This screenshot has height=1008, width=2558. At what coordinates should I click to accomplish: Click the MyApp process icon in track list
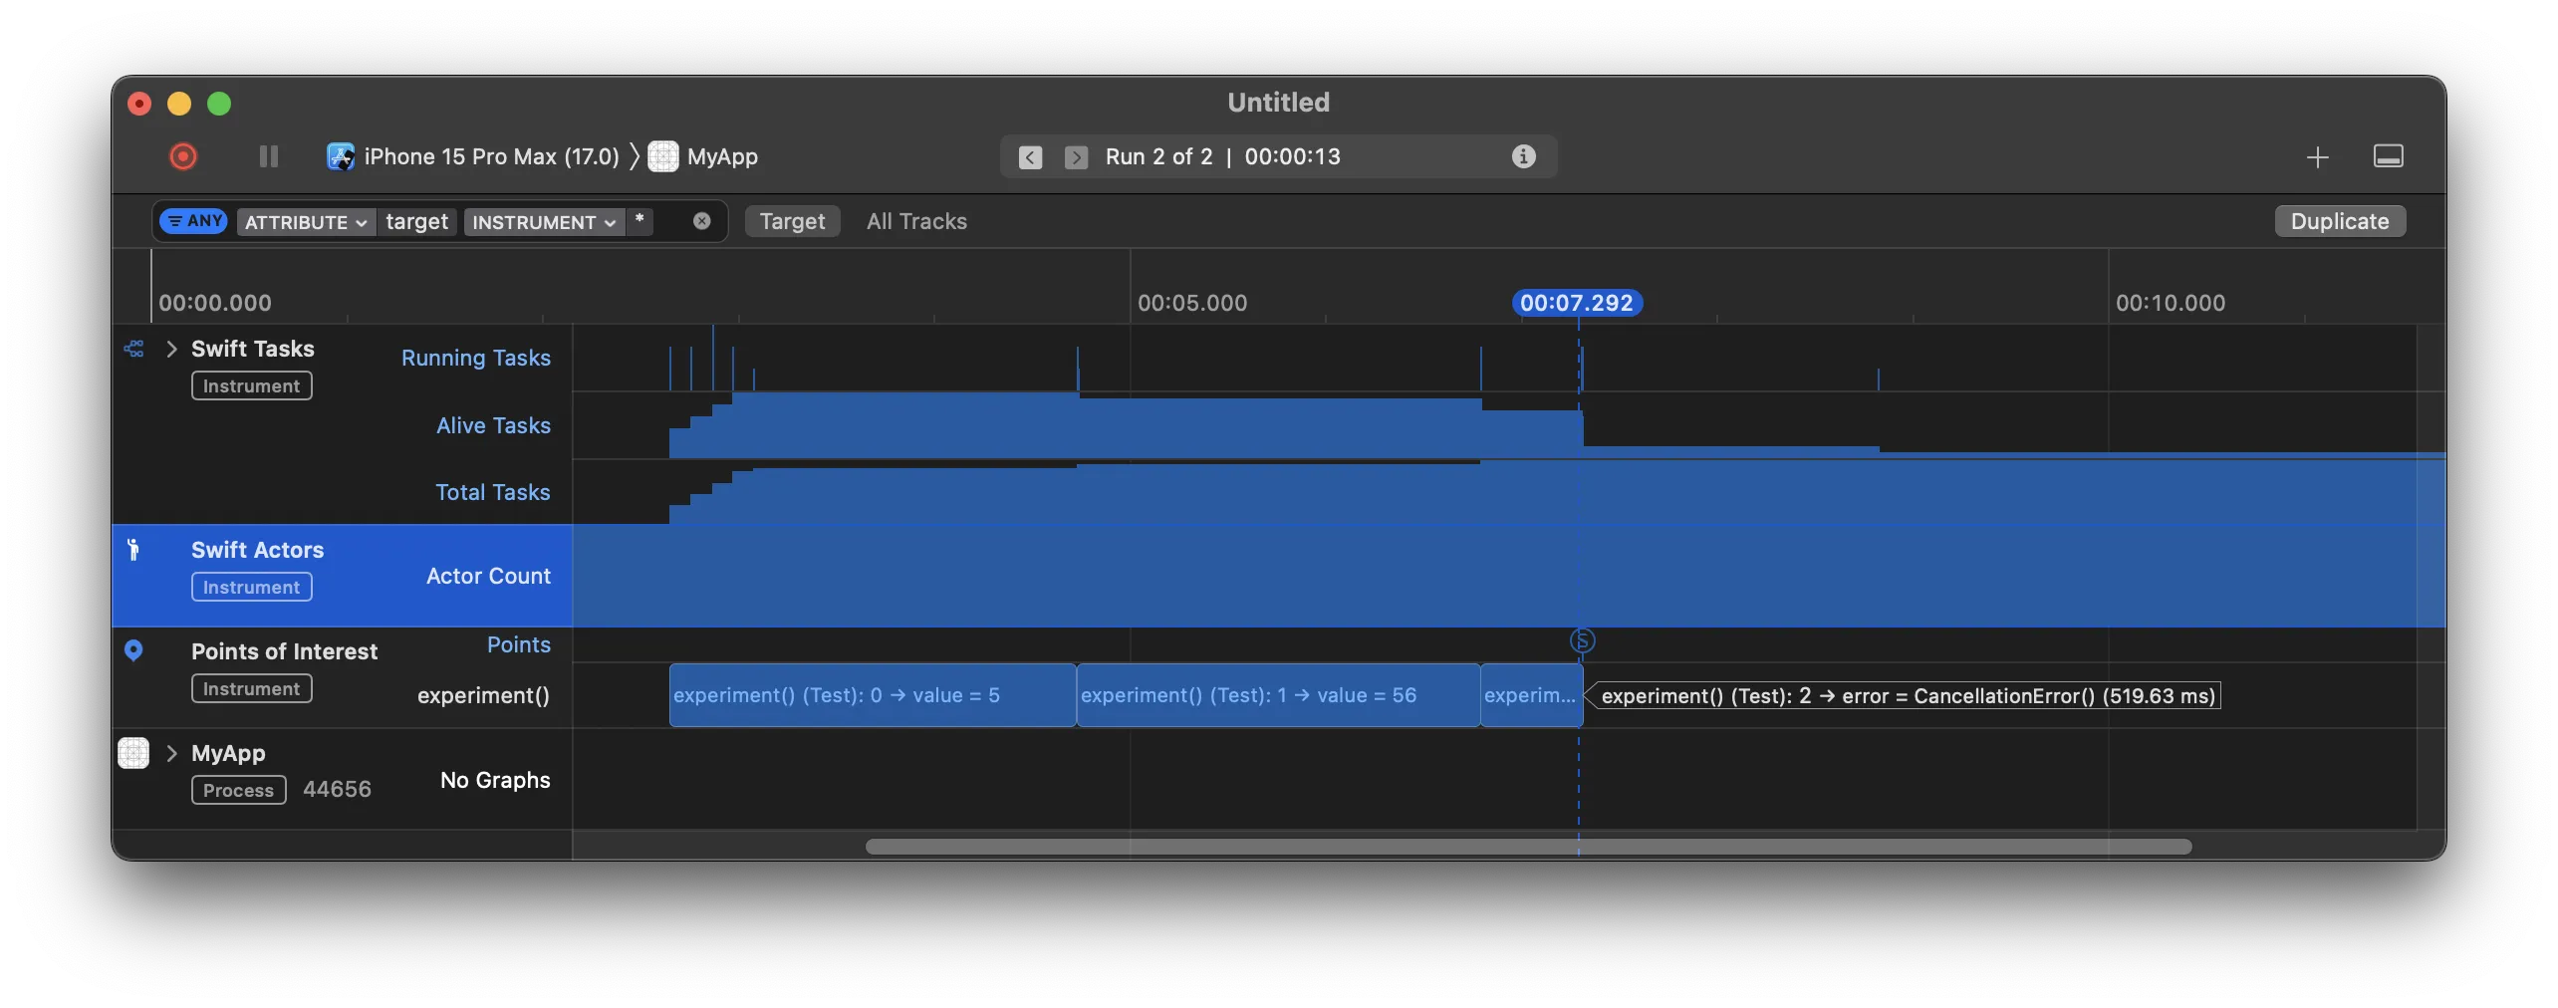tap(133, 753)
